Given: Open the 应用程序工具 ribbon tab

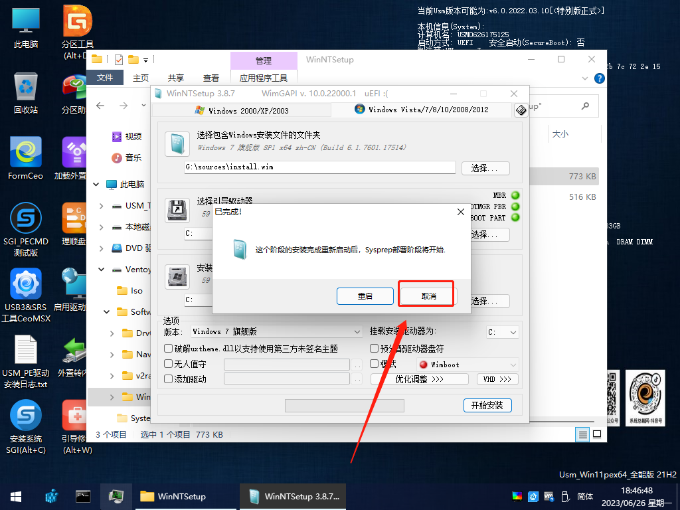Looking at the screenshot, I should coord(264,78).
